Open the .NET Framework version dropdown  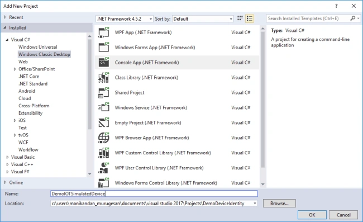pyautogui.click(x=125, y=19)
